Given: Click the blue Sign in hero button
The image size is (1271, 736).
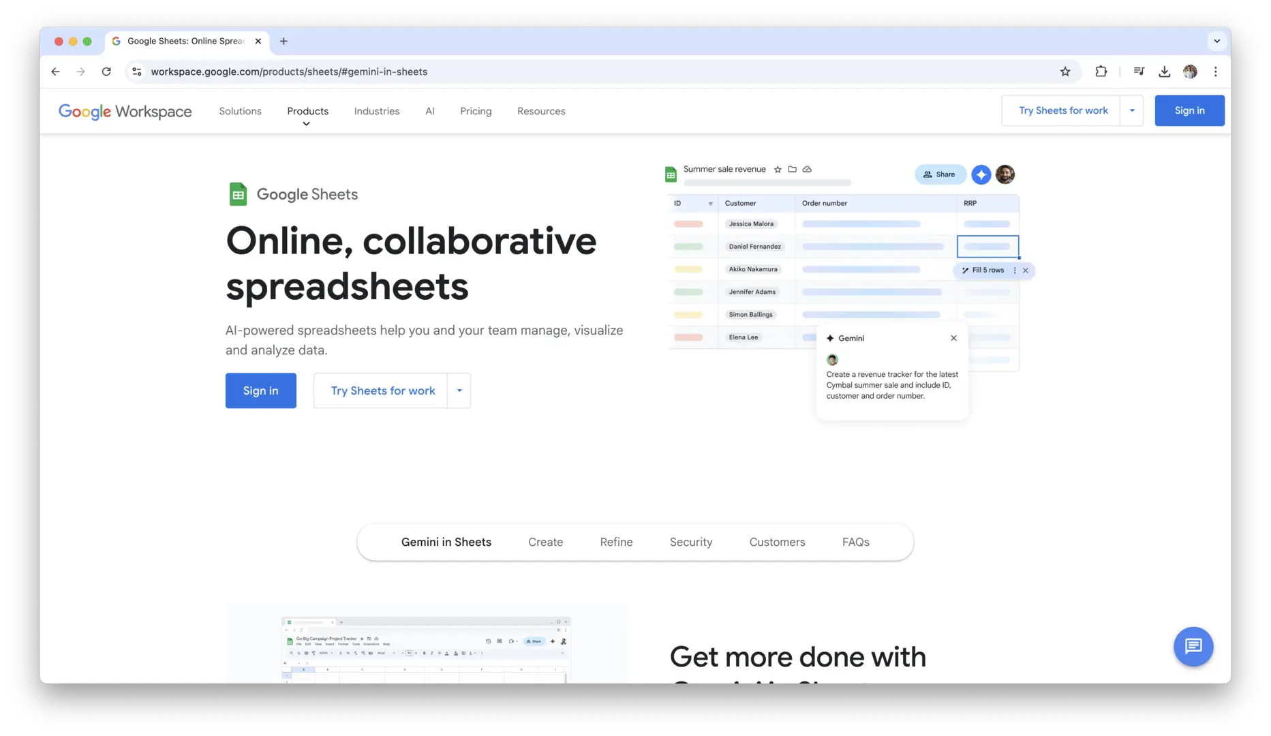Looking at the screenshot, I should click(x=260, y=390).
